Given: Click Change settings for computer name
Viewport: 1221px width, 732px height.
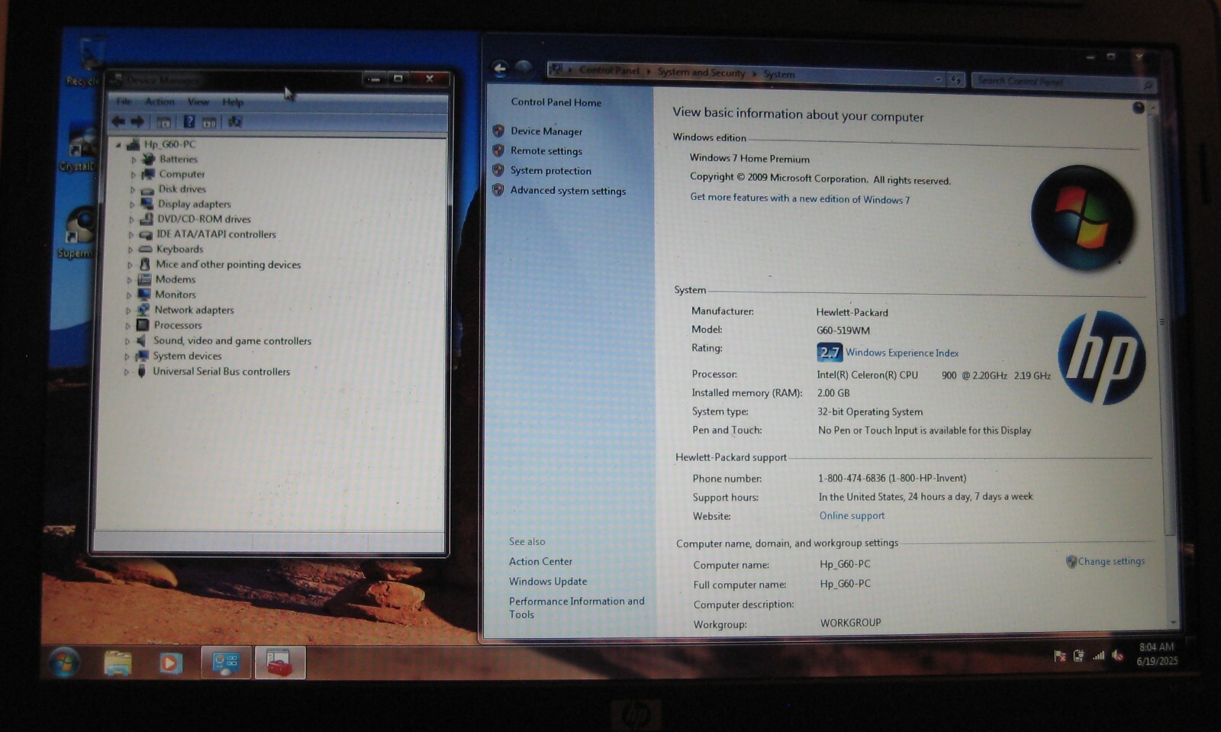Looking at the screenshot, I should click(1111, 561).
